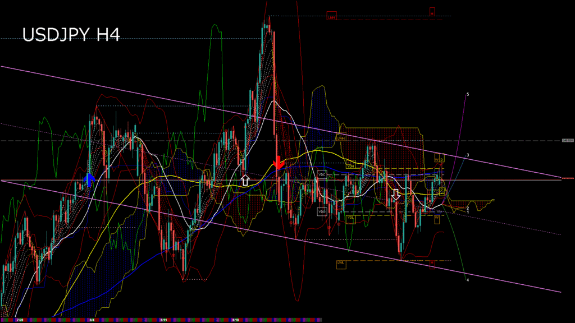Select the yellow YDH level label
Image resolution: width=575 pixels, height=323 pixels.
pyautogui.click(x=350, y=166)
